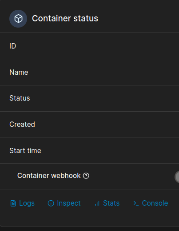Toggle the Container webhook switch
The height and width of the screenshot is (231, 179).
(177, 177)
